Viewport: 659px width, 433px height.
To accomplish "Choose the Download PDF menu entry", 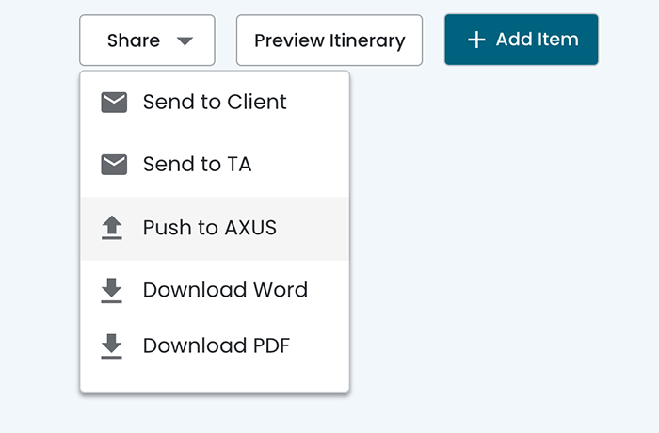I will tap(216, 346).
